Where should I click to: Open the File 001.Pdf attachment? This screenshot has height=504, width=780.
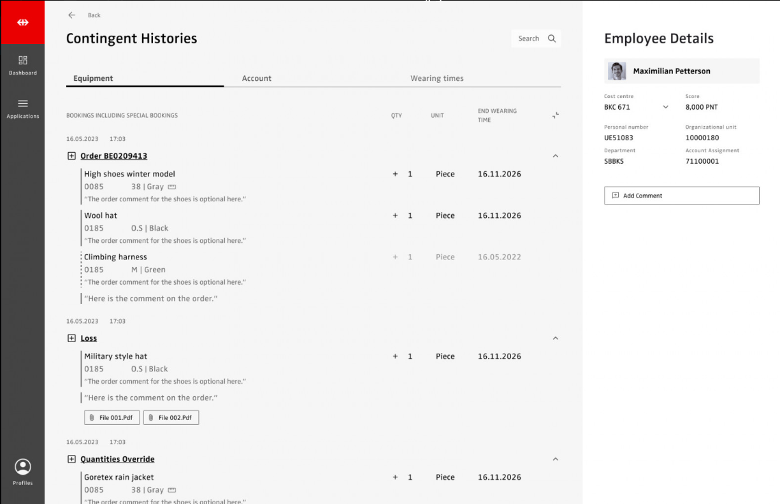point(112,418)
